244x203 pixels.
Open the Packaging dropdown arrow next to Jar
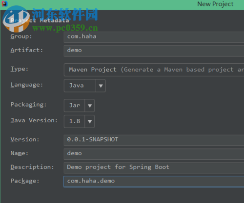[89, 106]
